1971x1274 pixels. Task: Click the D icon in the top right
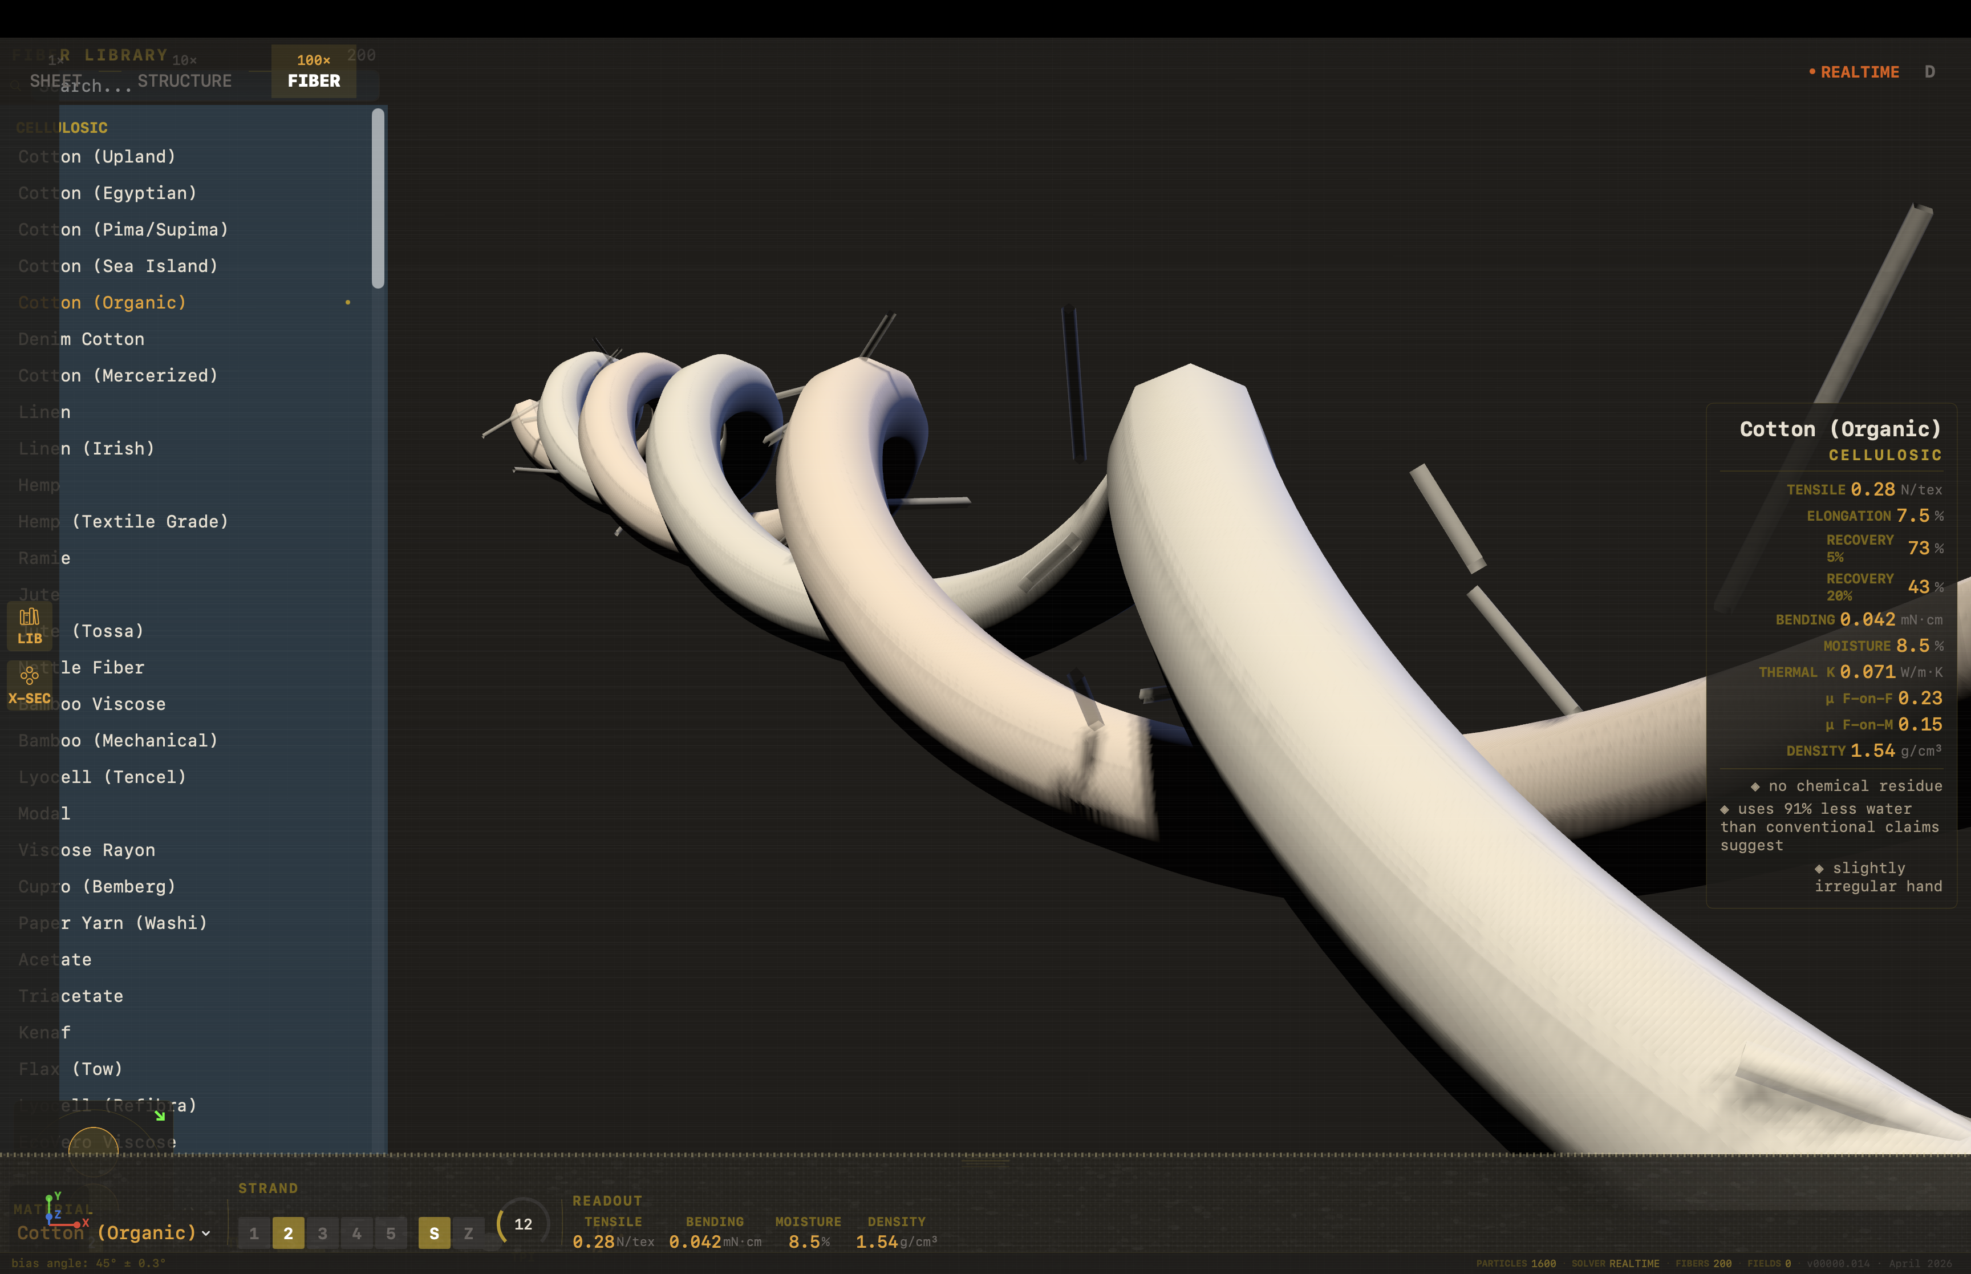1931,72
